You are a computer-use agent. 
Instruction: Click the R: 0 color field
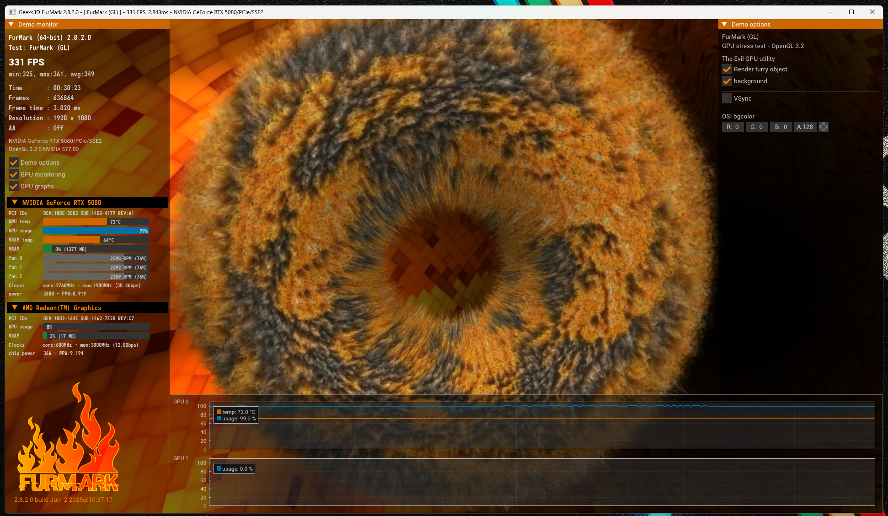coord(733,127)
